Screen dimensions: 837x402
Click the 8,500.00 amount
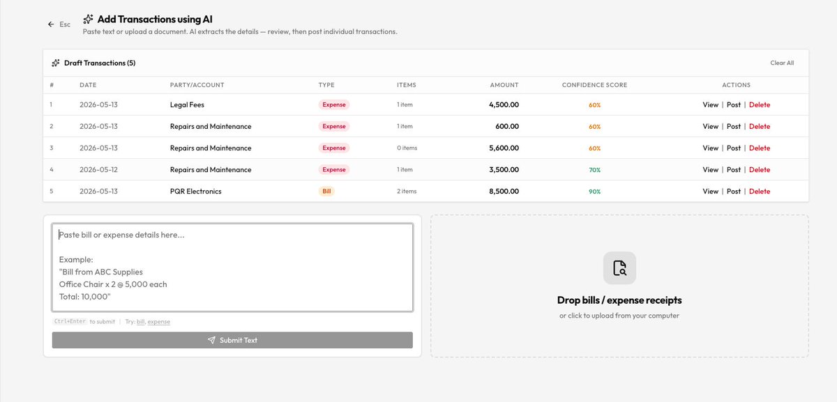(504, 191)
